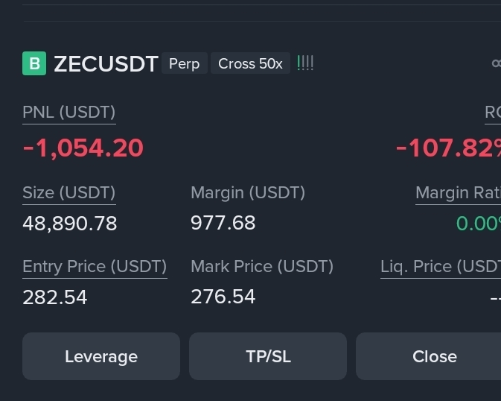The height and width of the screenshot is (401, 501).
Task: Click the ROI label at right
Action: pyautogui.click(x=493, y=113)
